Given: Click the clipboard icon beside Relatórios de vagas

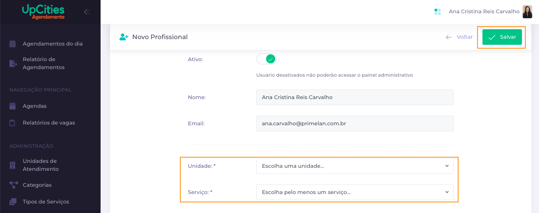Looking at the screenshot, I should tap(12, 123).
